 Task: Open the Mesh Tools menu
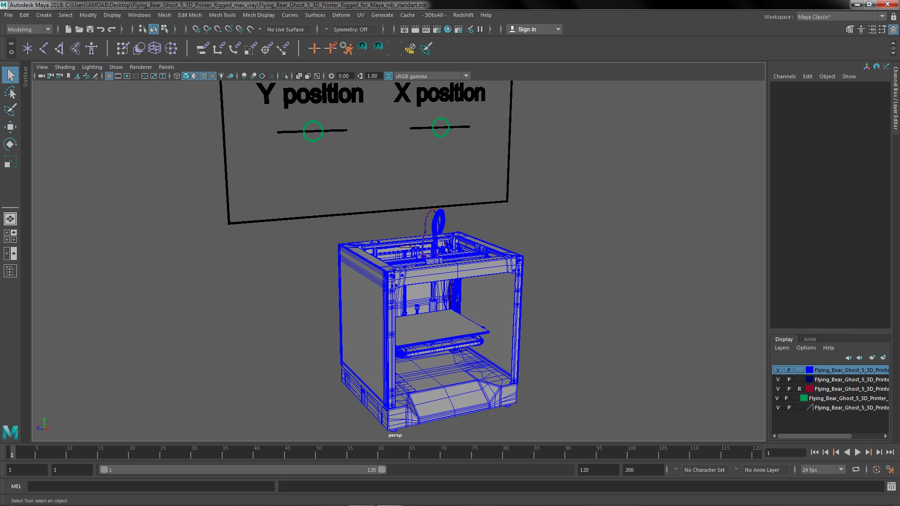[222, 15]
